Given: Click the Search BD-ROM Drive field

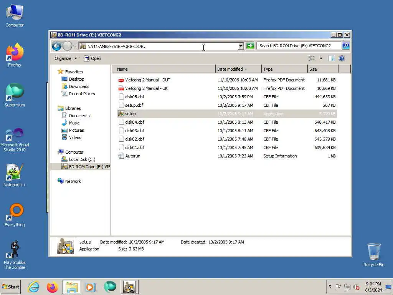Looking at the screenshot, I should click(299, 46).
